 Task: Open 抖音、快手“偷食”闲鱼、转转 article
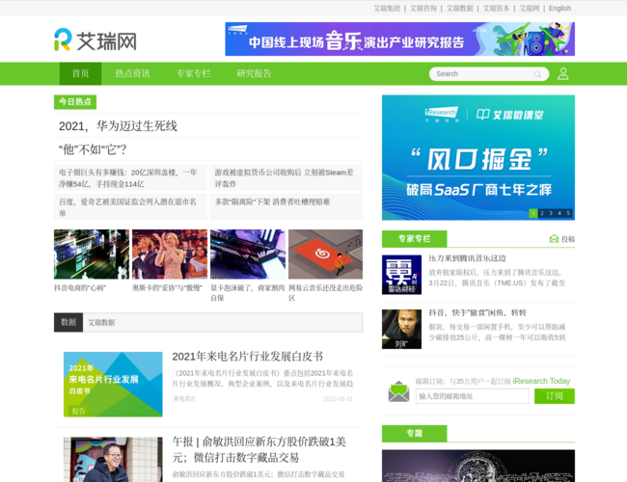pyautogui.click(x=477, y=312)
